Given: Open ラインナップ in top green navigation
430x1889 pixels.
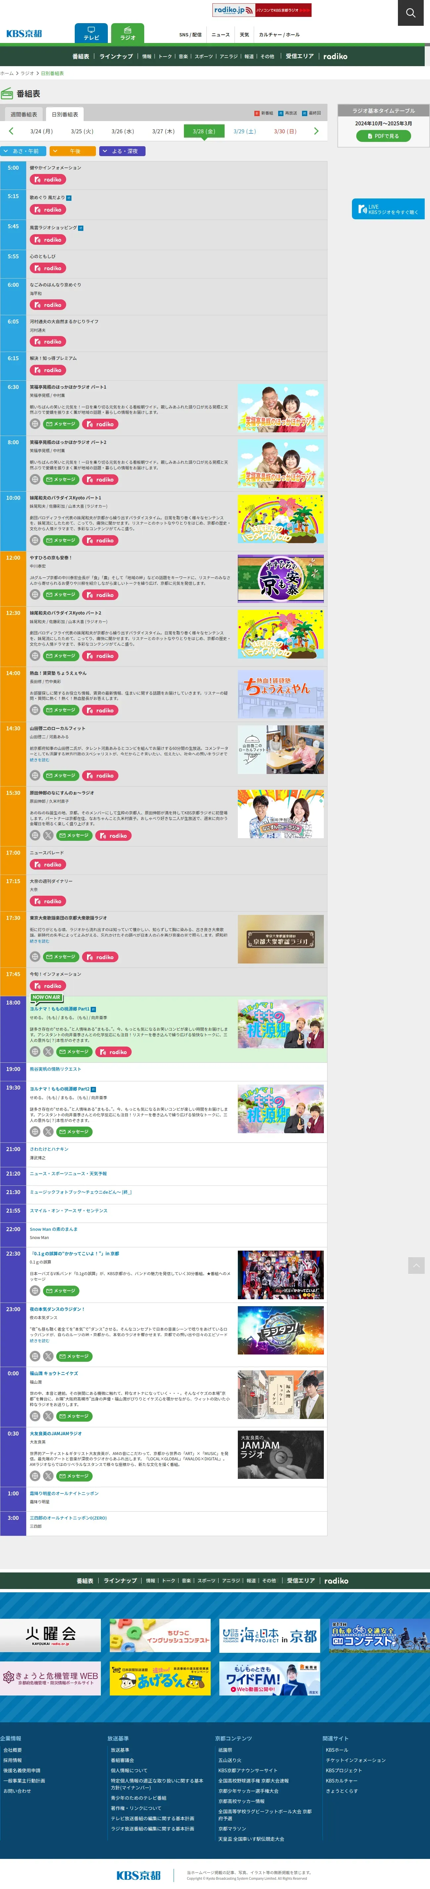Looking at the screenshot, I should pyautogui.click(x=116, y=57).
